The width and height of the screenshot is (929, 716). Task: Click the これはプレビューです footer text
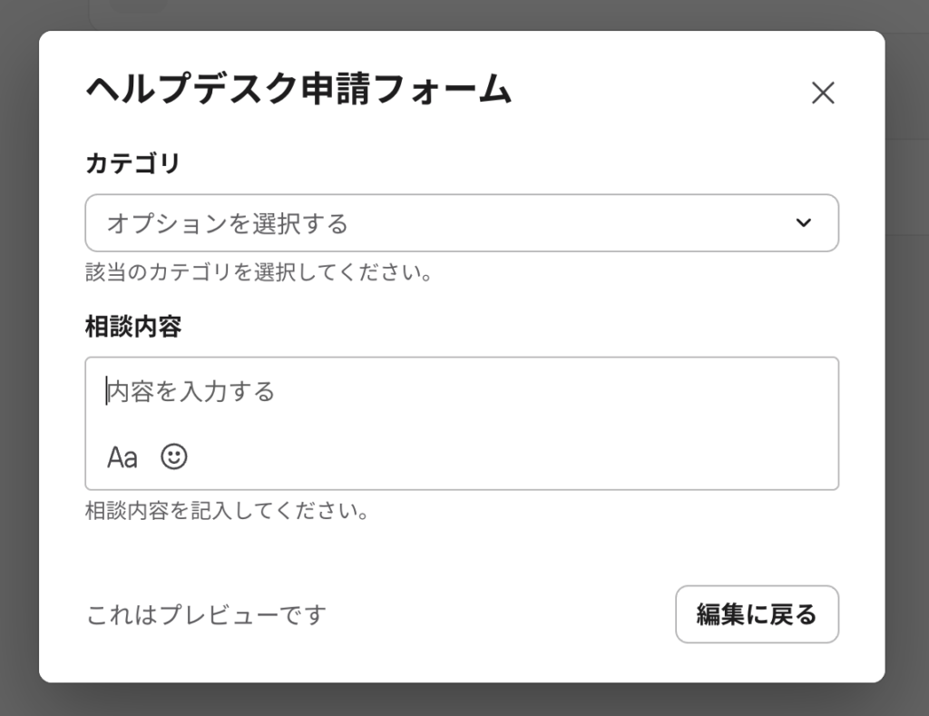(206, 615)
